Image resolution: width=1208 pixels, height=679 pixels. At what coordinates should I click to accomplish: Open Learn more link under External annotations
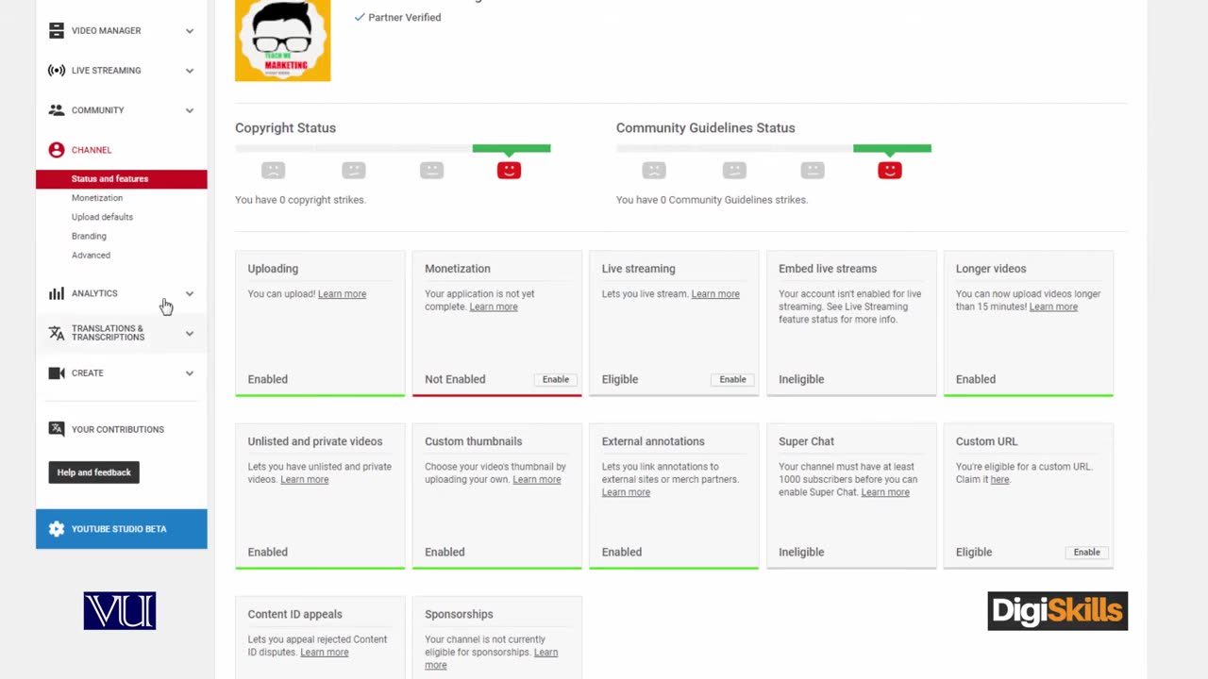tap(626, 492)
